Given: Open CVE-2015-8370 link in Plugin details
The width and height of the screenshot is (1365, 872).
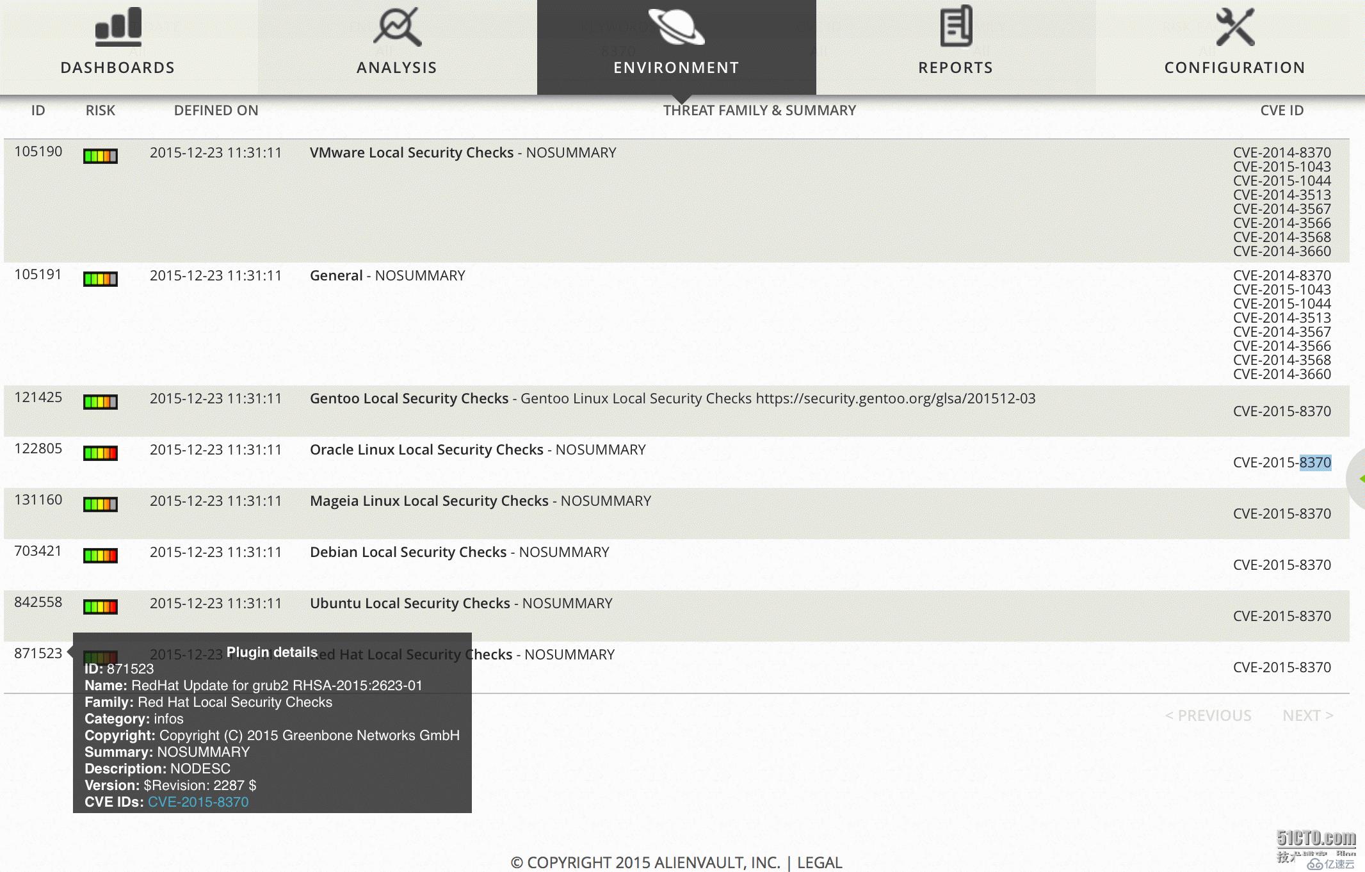Looking at the screenshot, I should [198, 802].
